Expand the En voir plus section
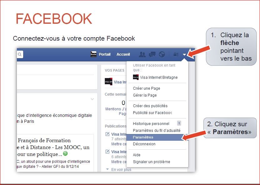 119,169
